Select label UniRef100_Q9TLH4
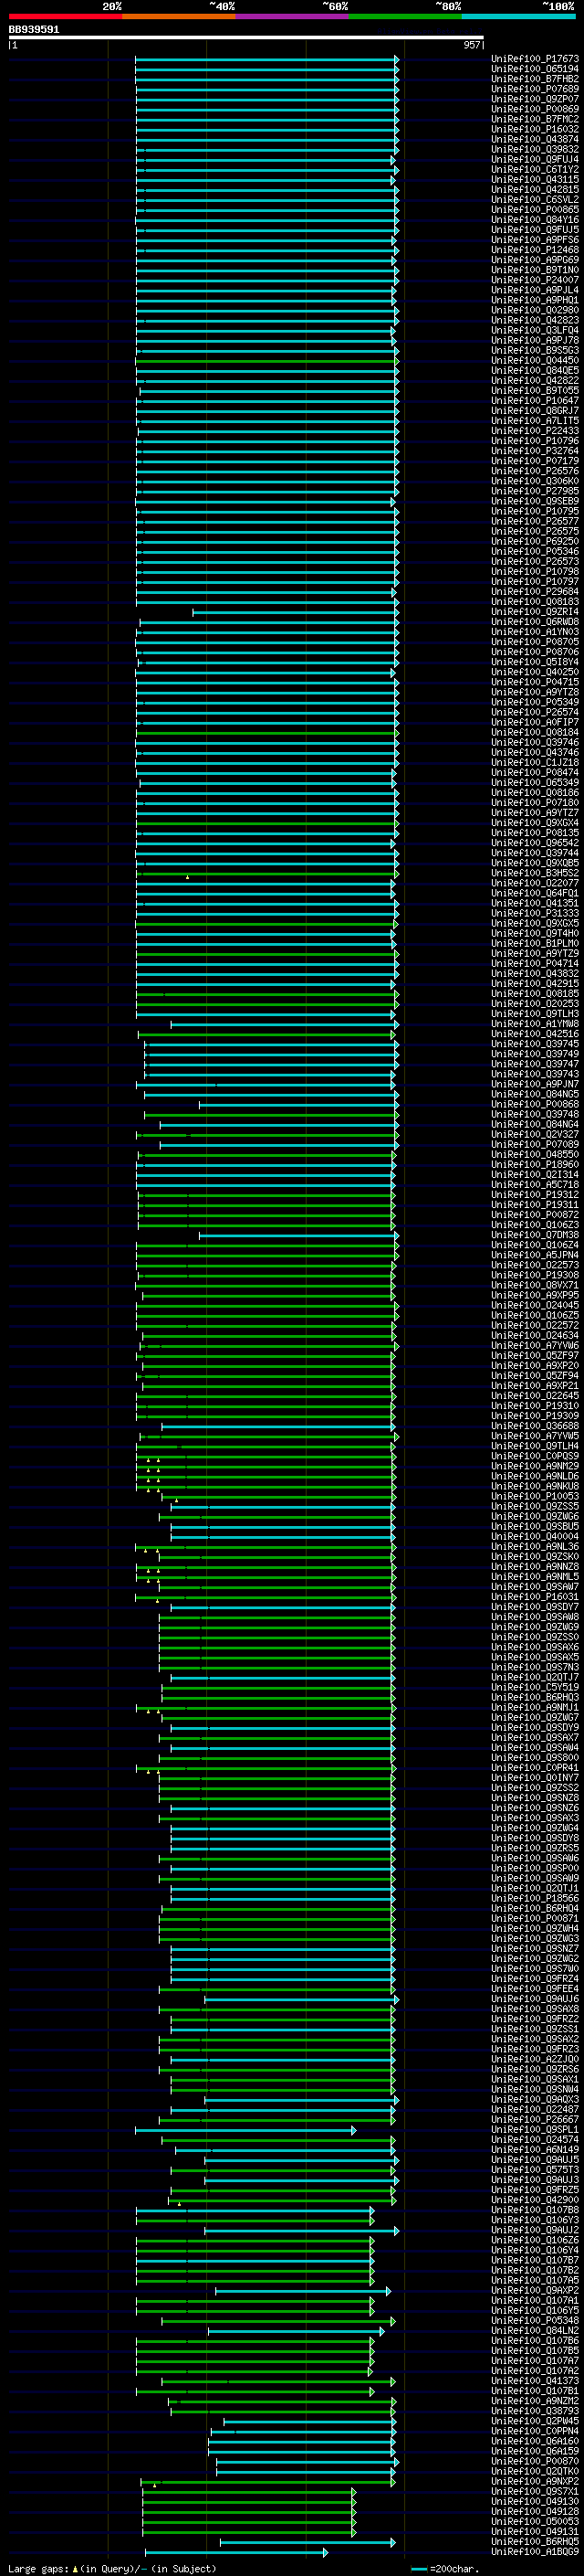 point(535,1446)
